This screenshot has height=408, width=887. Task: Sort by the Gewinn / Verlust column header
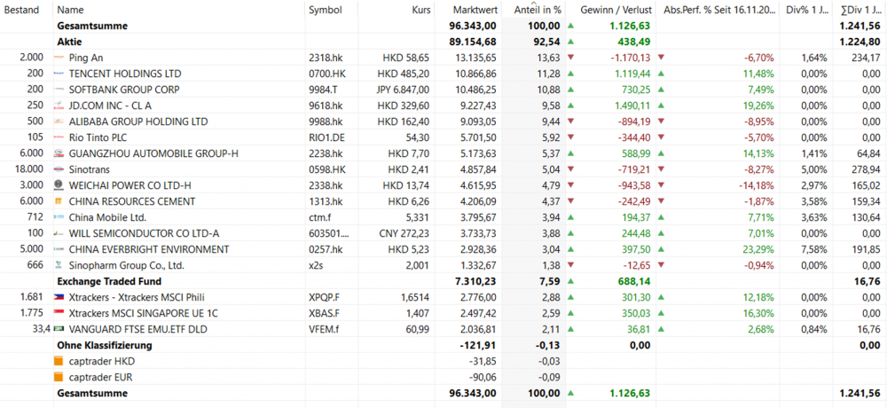(x=616, y=10)
